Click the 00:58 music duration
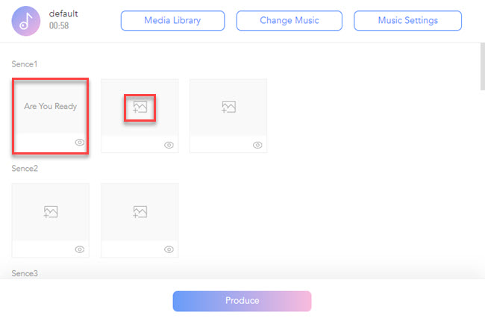The width and height of the screenshot is (485, 321). point(60,25)
